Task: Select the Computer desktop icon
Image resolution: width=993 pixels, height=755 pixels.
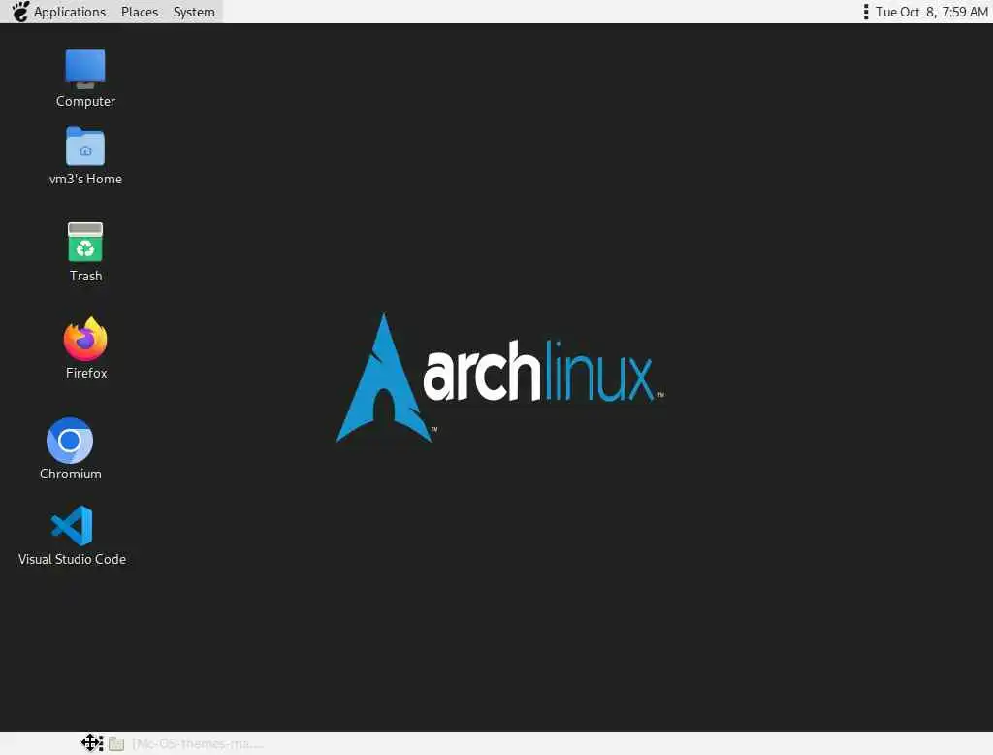Action: click(85, 69)
